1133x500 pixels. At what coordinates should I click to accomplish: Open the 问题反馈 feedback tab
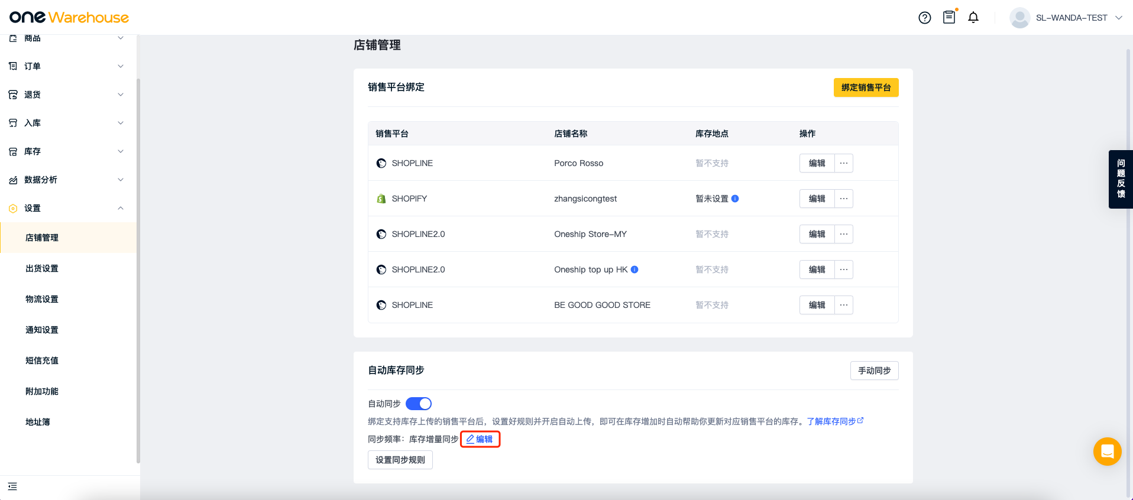[1121, 179]
